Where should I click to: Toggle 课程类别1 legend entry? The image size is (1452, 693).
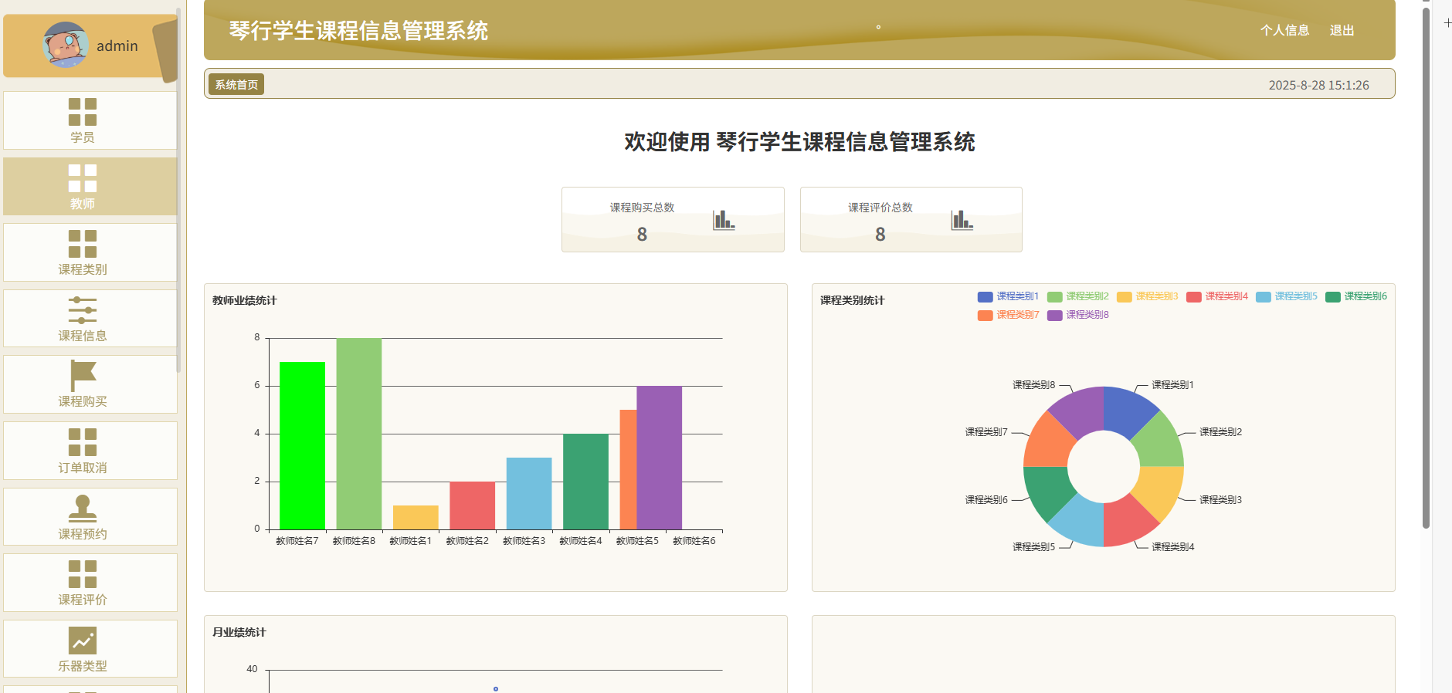1008,296
